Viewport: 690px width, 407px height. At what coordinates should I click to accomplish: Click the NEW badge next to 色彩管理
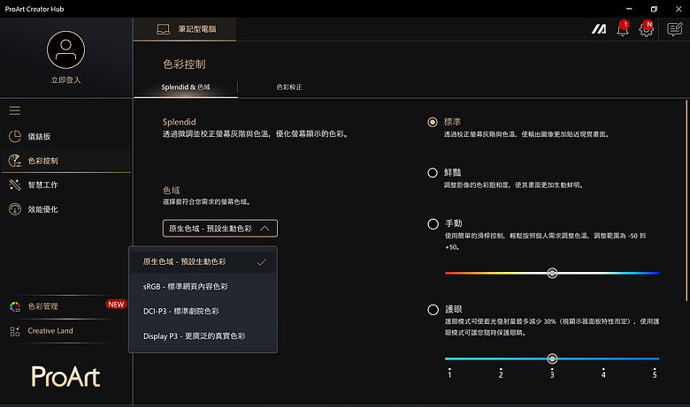coord(116,305)
